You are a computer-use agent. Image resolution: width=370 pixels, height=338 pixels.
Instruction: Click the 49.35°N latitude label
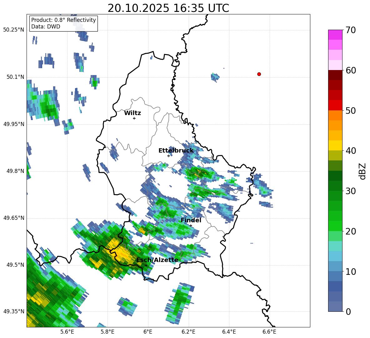pyautogui.click(x=14, y=311)
